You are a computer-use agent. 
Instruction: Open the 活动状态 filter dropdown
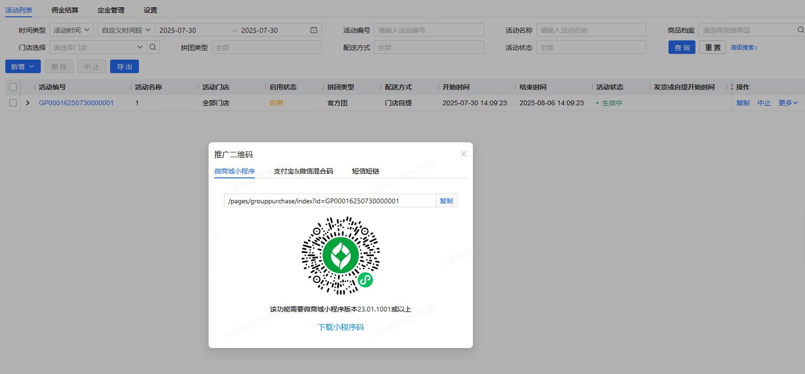tap(591, 47)
